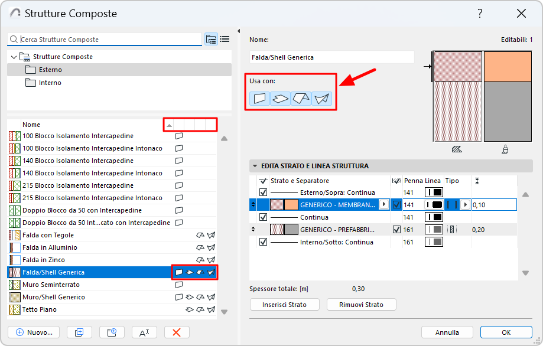The image size is (543, 346).
Task: Open the type popup arrow in selected row
Action: [466, 205]
